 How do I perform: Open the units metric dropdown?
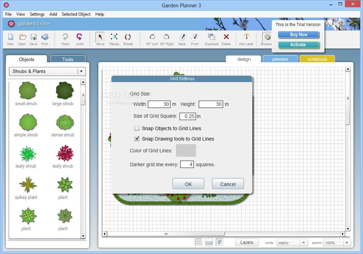292,243
